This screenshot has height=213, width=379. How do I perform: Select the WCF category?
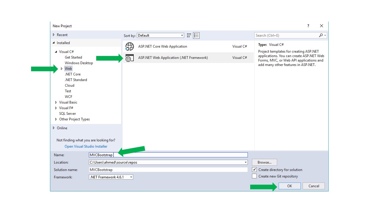point(68,97)
